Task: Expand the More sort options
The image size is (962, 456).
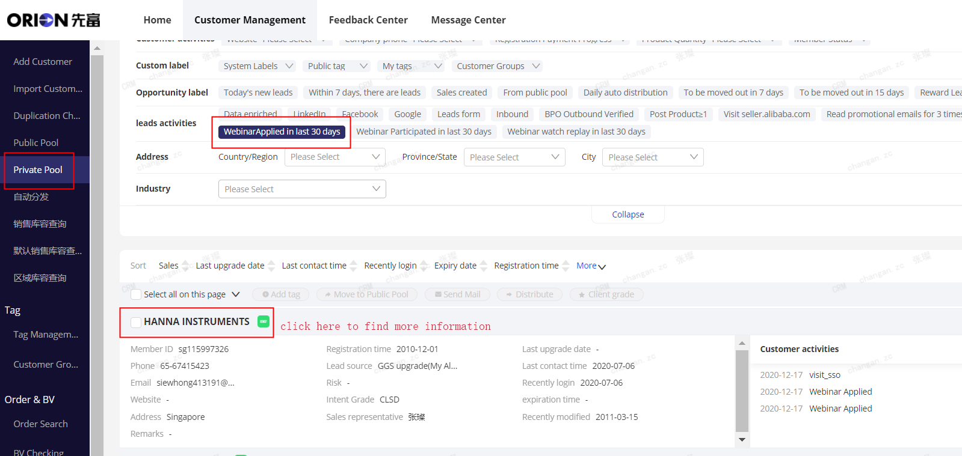Action: click(591, 266)
